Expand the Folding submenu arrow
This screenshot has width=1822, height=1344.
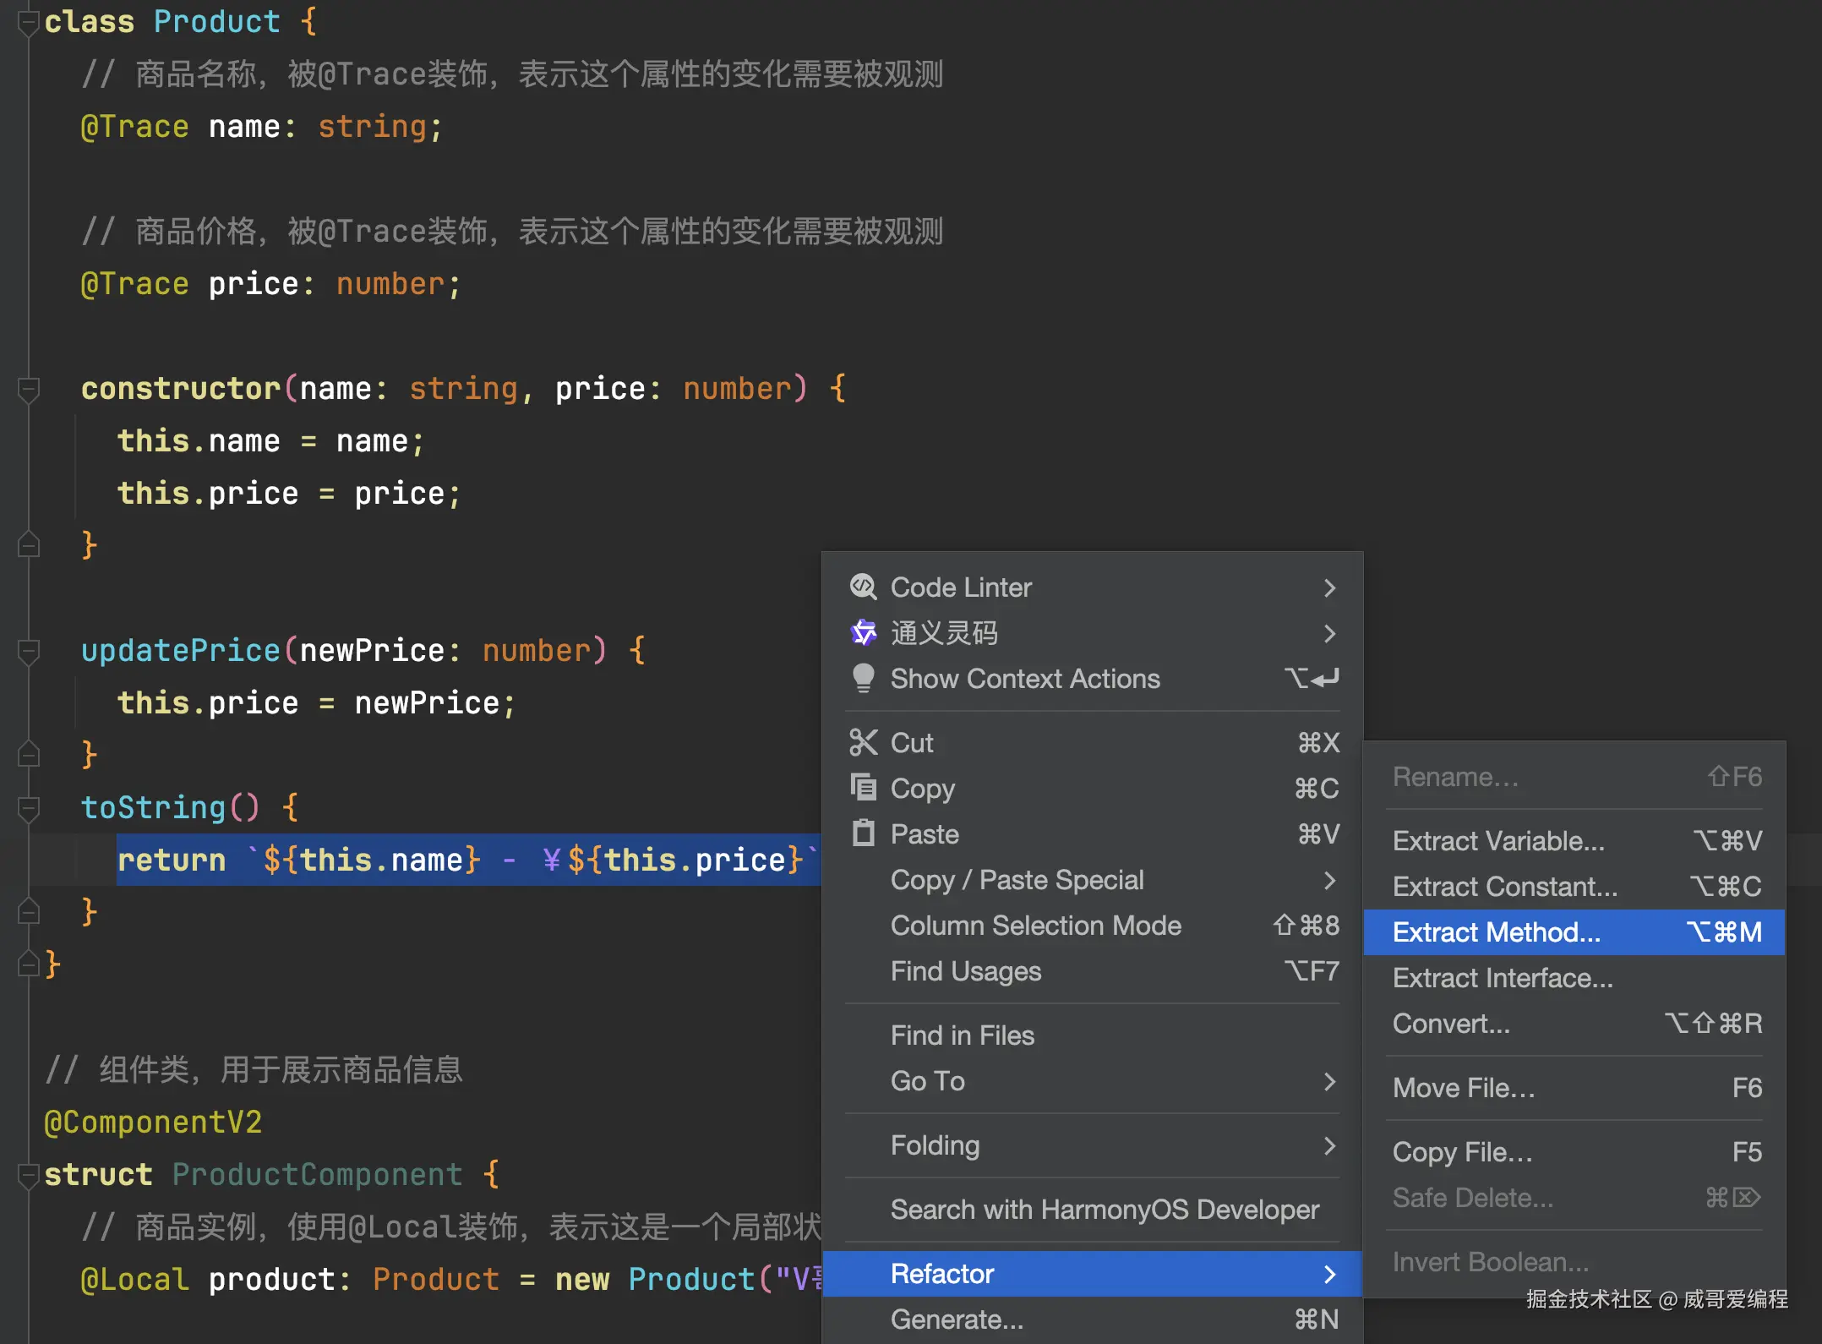point(1329,1145)
